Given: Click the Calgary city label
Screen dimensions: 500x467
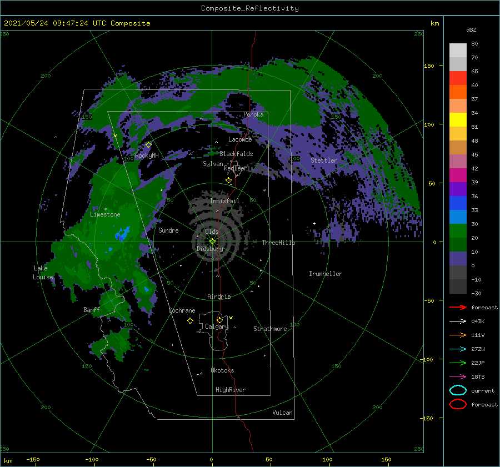Looking at the screenshot, I should (x=217, y=327).
